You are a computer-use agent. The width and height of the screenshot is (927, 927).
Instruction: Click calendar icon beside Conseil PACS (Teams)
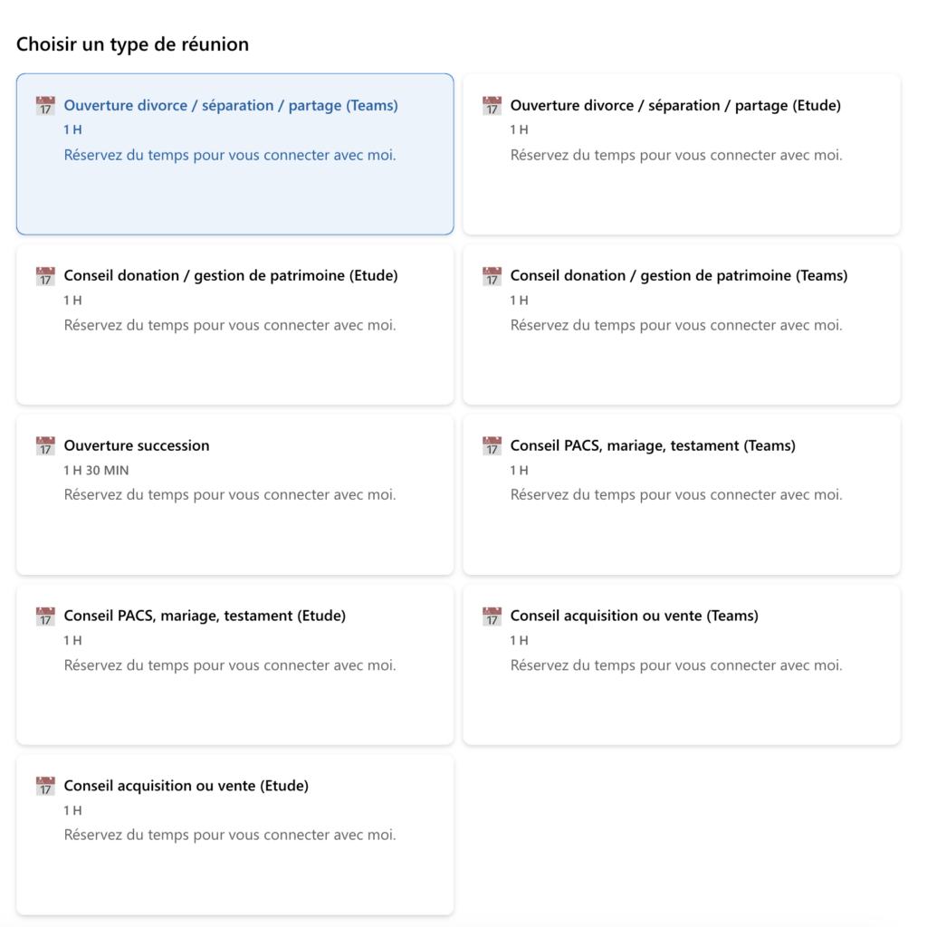coord(492,446)
